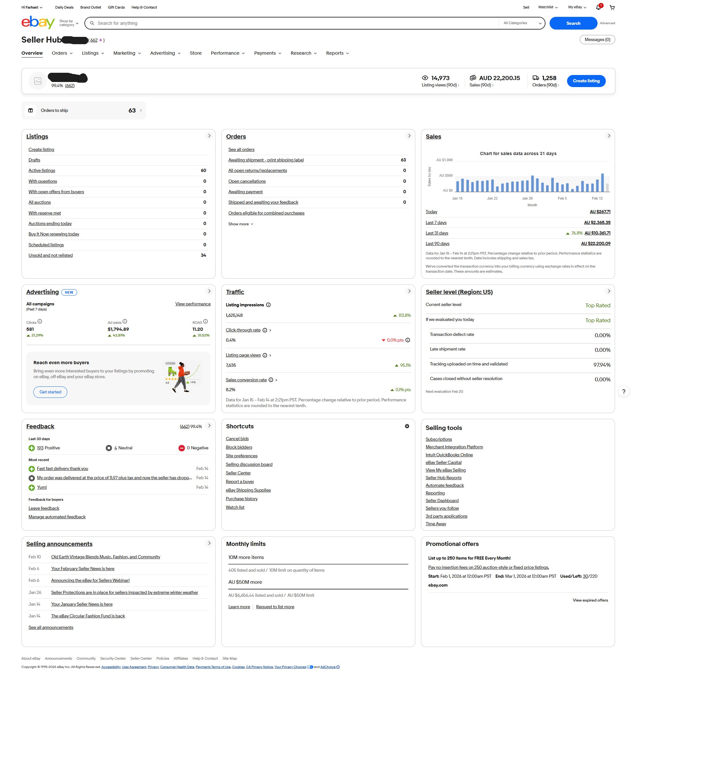The image size is (702, 776).
Task: Click the Listing views eye icon
Action: pyautogui.click(x=425, y=77)
